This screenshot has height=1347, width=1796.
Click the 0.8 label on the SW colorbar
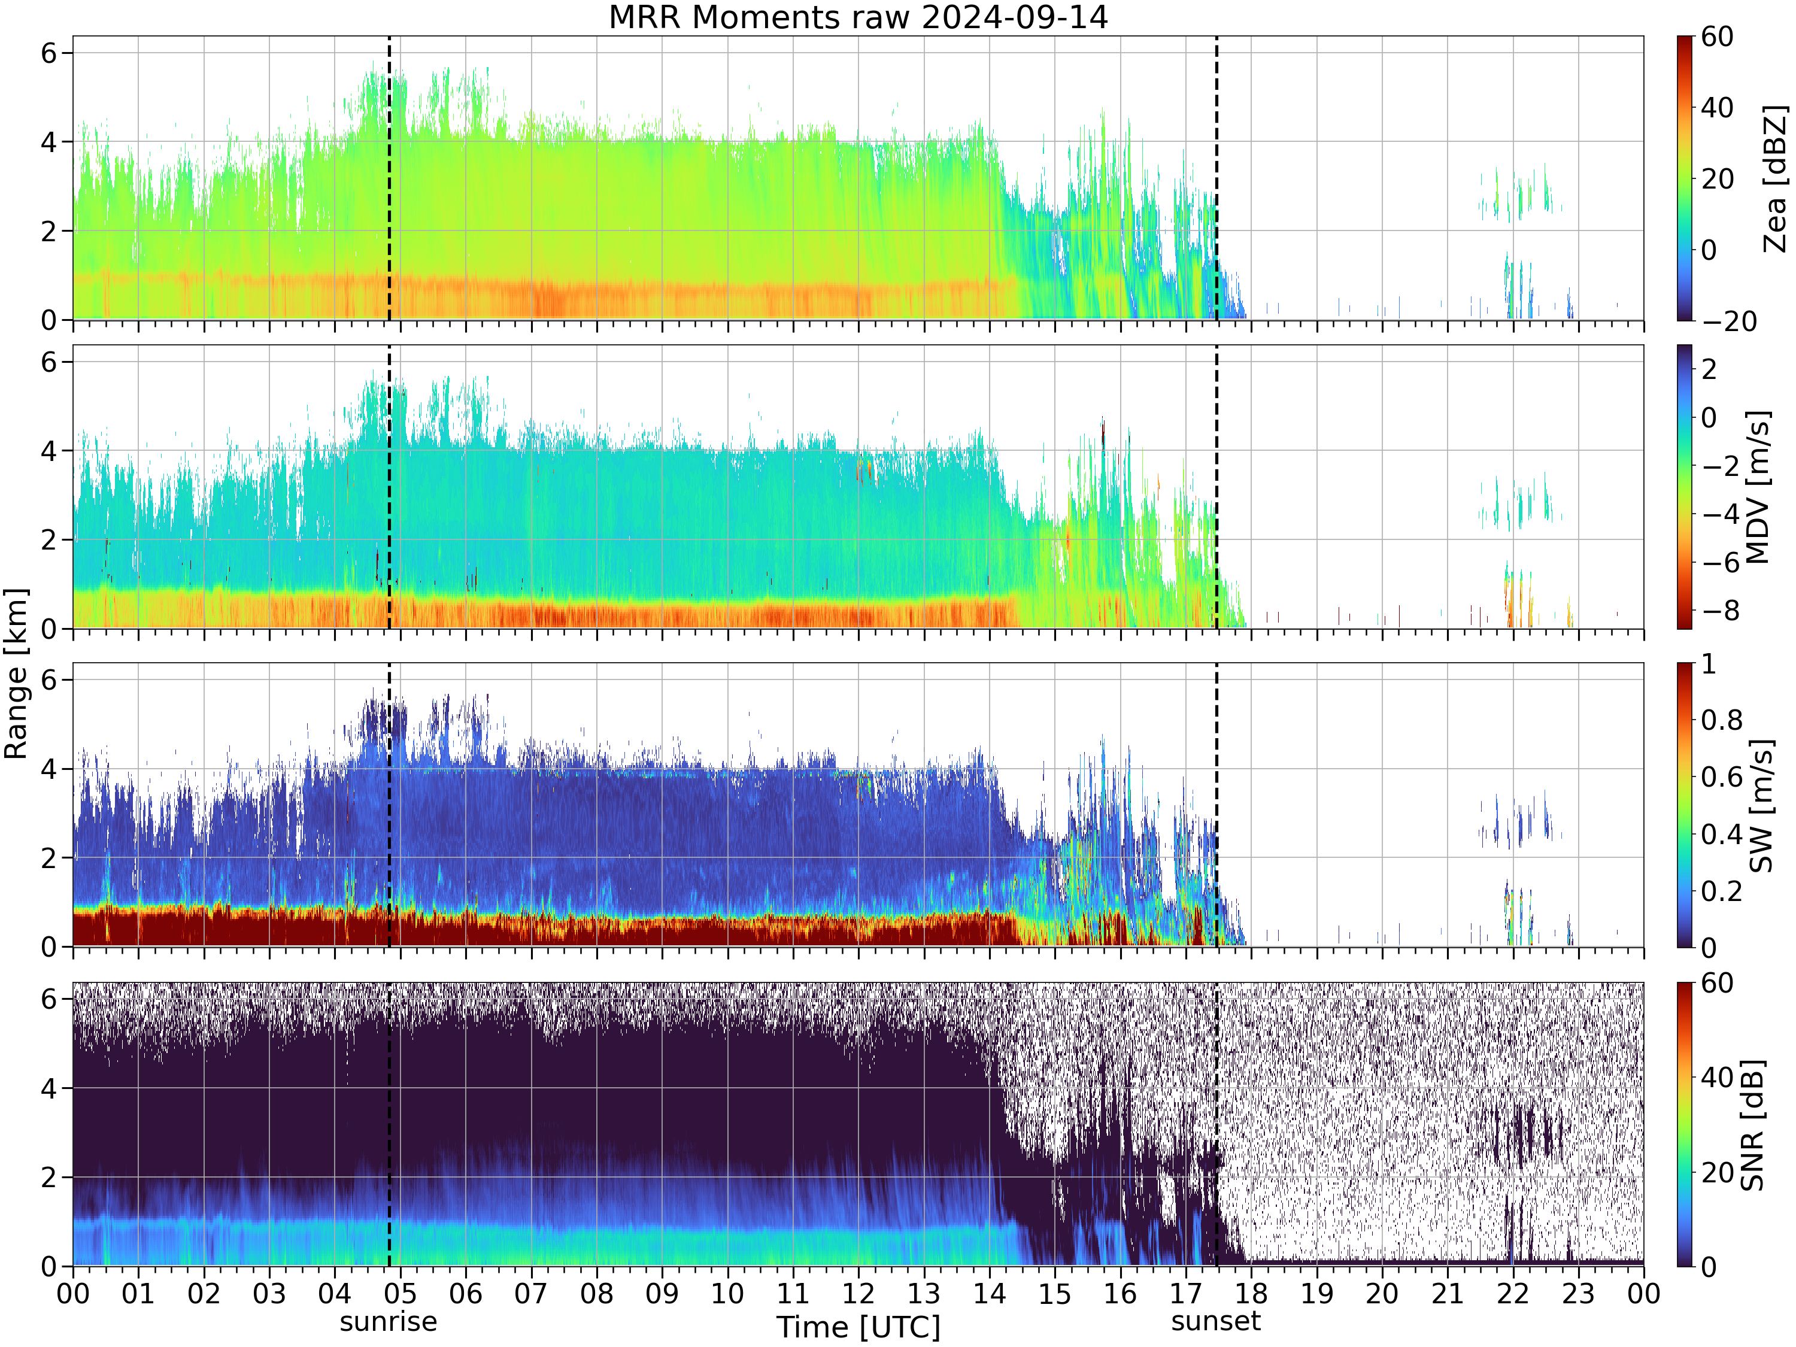point(1722,720)
